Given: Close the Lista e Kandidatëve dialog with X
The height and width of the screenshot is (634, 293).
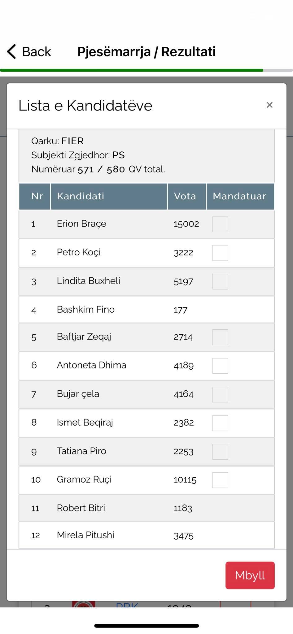Looking at the screenshot, I should coord(269,105).
